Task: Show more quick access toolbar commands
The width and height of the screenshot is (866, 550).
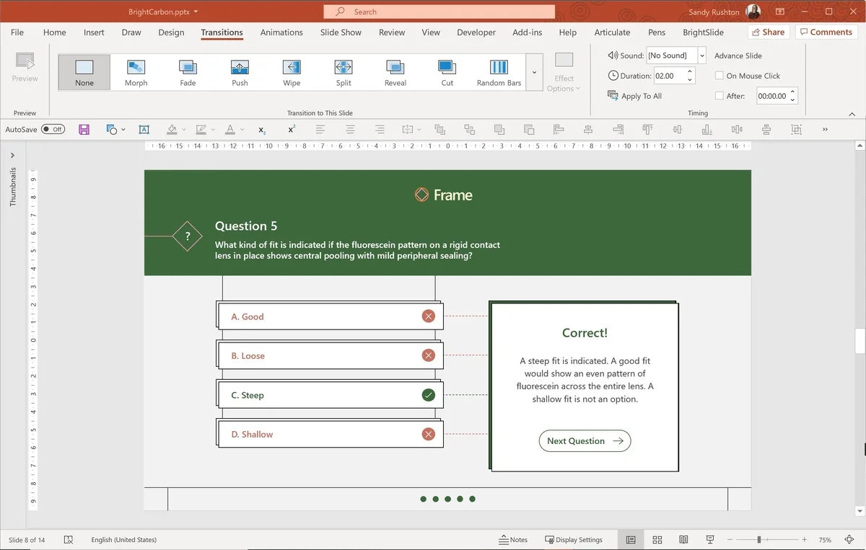Action: click(825, 130)
